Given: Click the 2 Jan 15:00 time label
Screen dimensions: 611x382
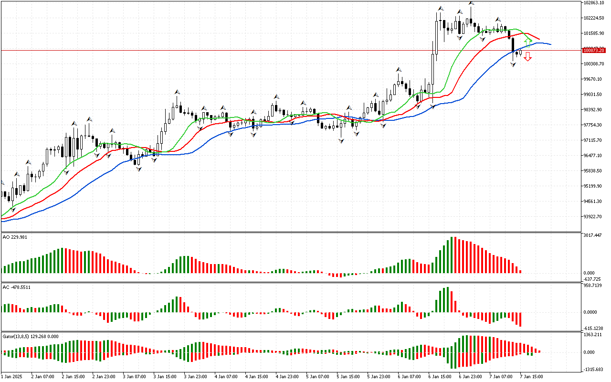Looking at the screenshot, I should [x=73, y=376].
